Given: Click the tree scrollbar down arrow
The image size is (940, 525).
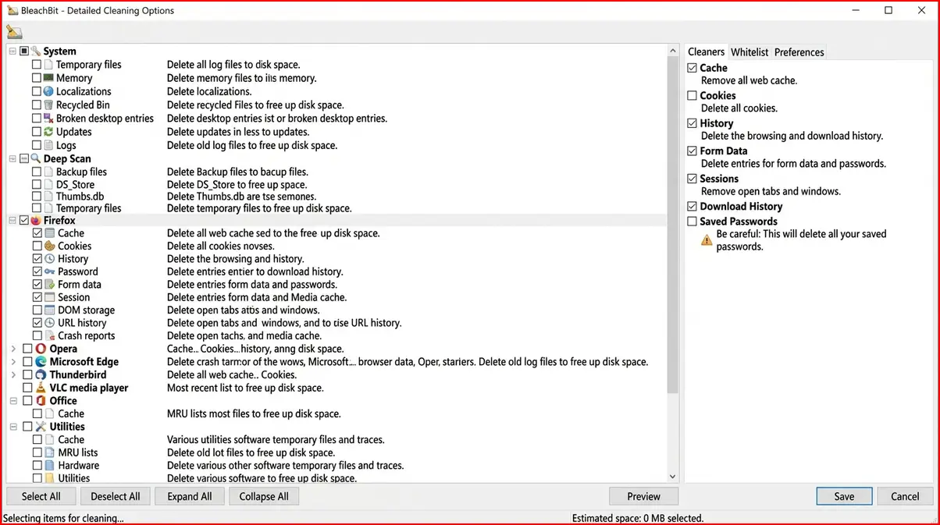Looking at the screenshot, I should 673,477.
